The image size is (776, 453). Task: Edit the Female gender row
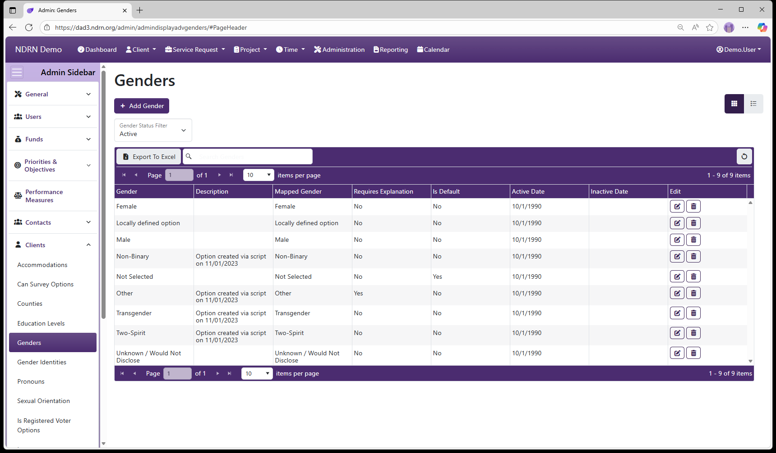pos(677,206)
